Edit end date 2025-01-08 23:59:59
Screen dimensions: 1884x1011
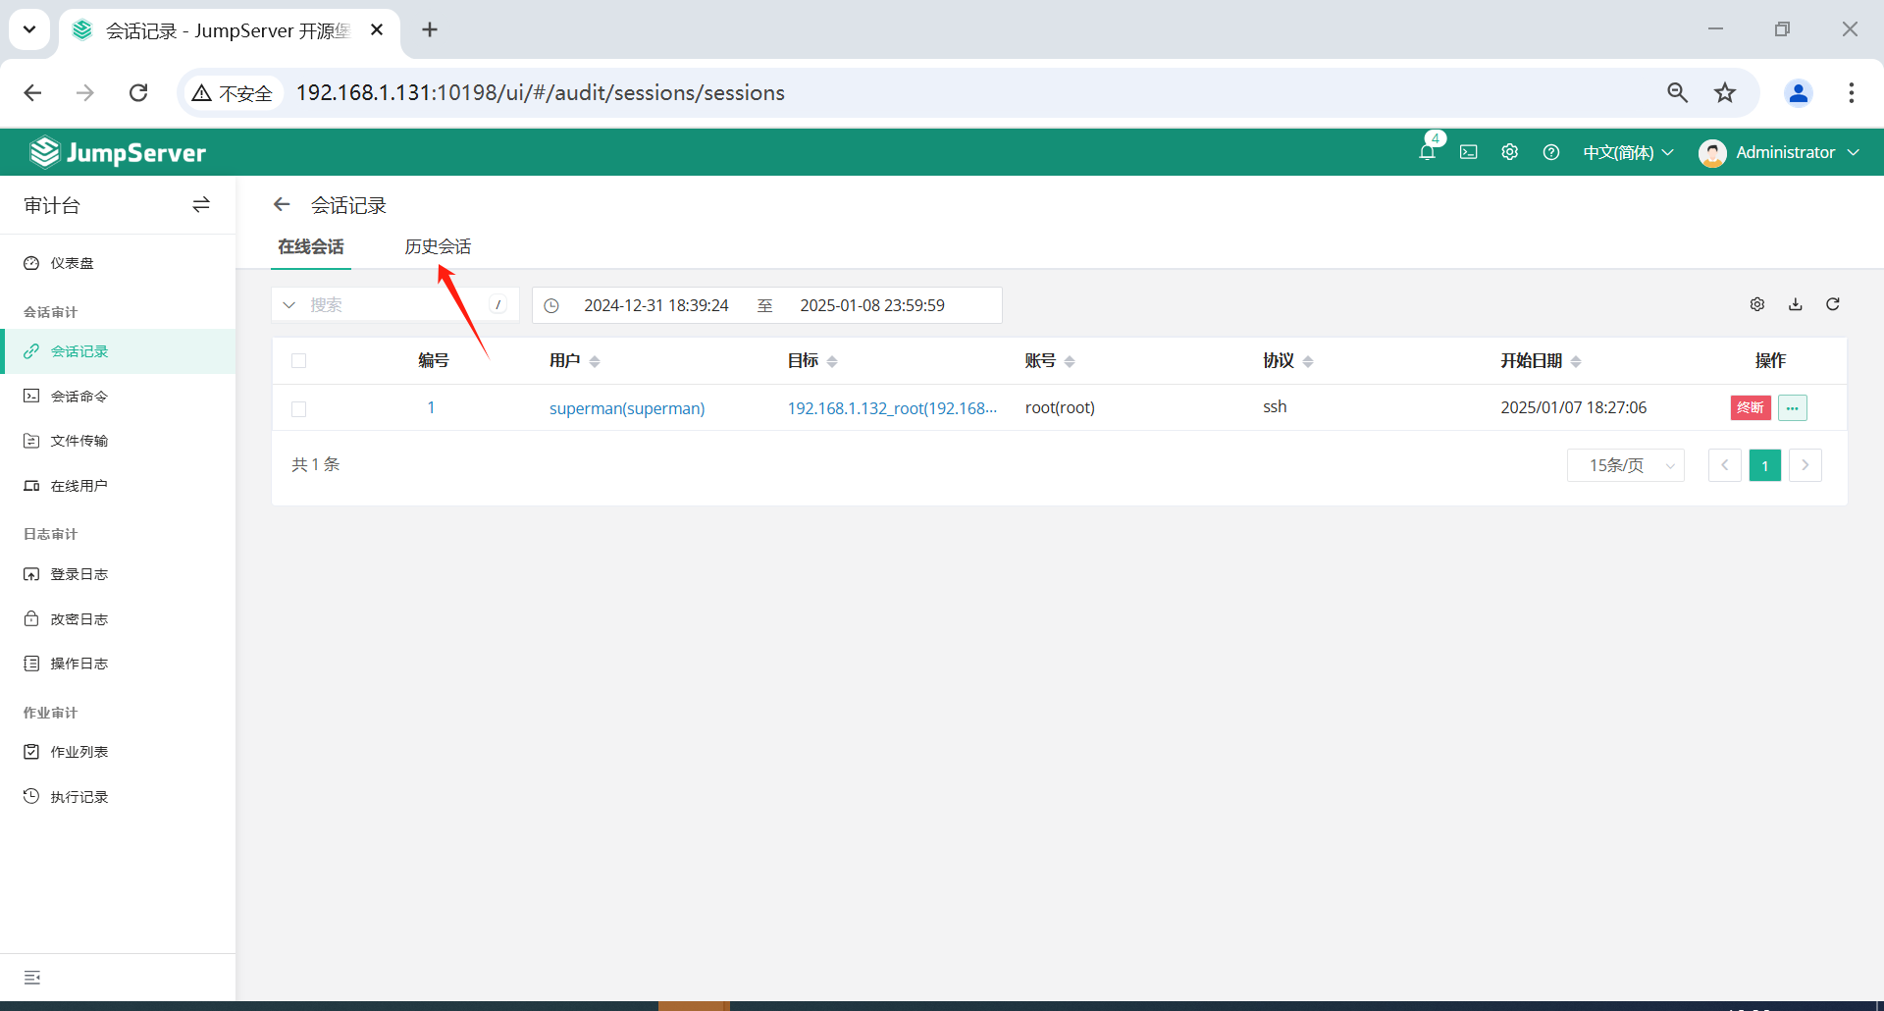tap(872, 305)
